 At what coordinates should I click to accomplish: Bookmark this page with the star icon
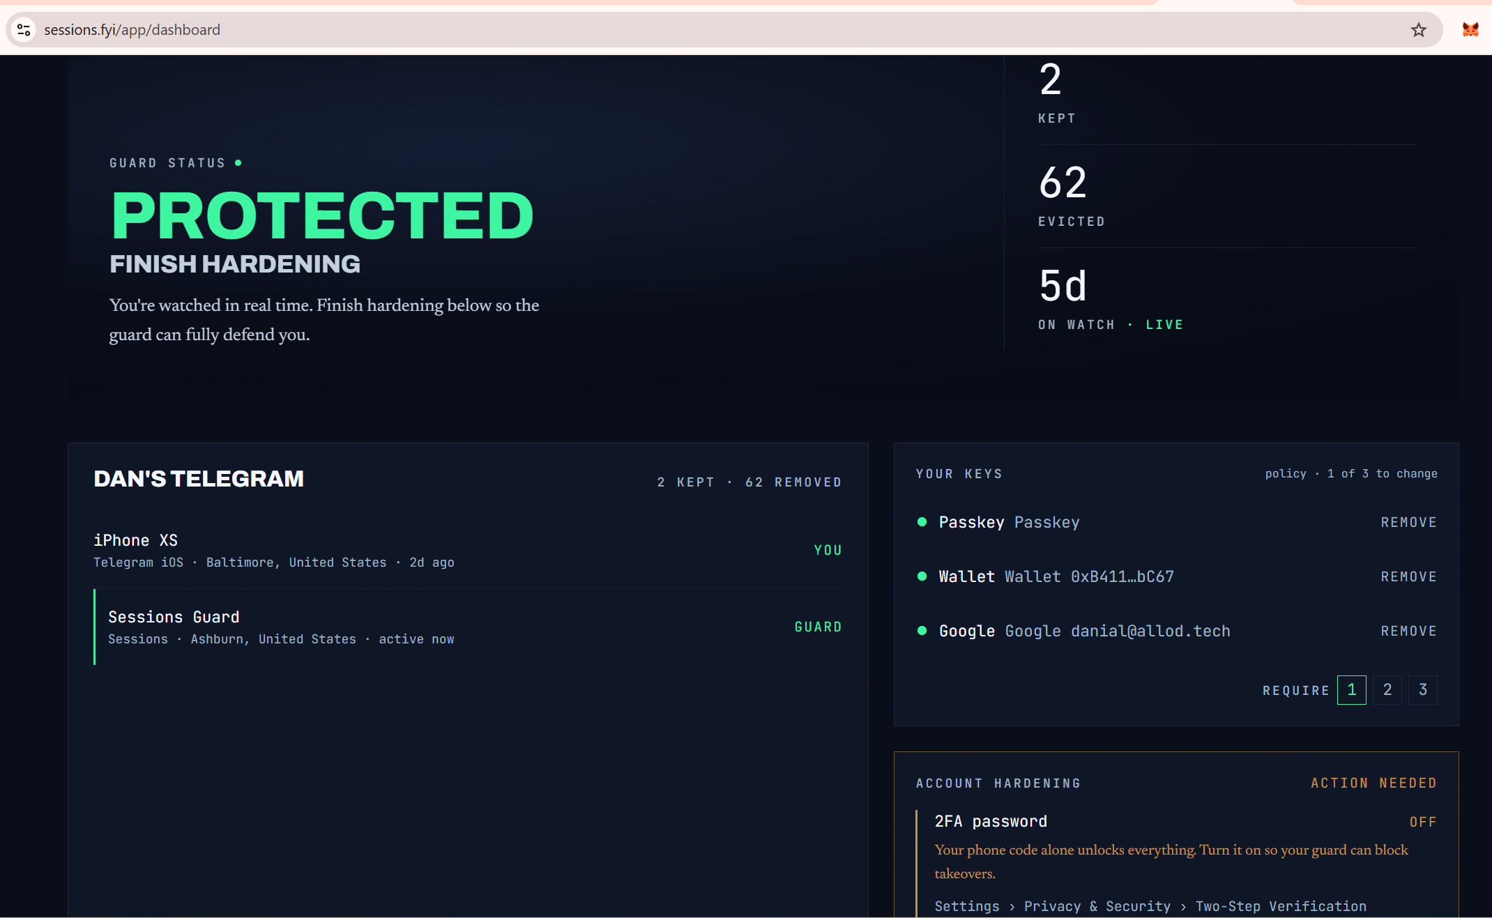click(1418, 30)
